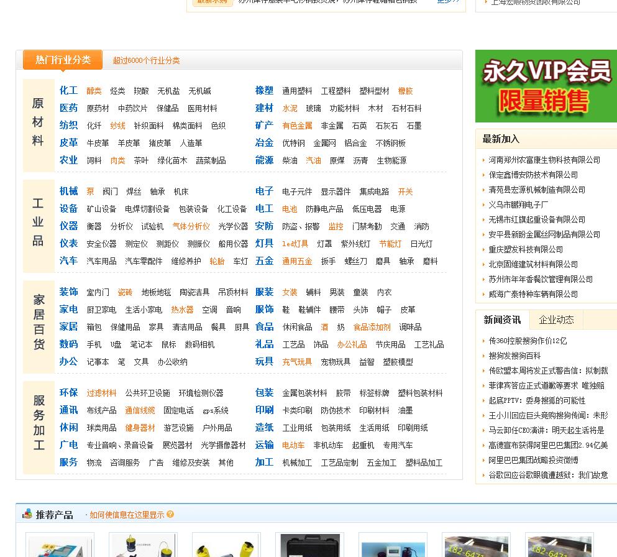
Task: Read news 搜狗发搜狗百科
Action: tap(514, 356)
